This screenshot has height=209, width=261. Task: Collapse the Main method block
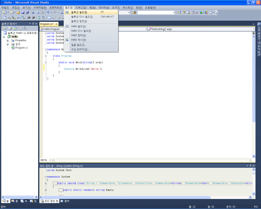[x=46, y=62]
